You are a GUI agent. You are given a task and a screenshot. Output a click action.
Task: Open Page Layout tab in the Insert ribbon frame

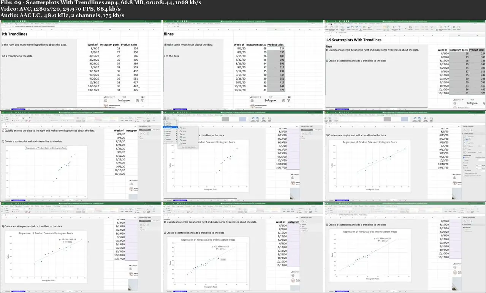click(x=342, y=24)
